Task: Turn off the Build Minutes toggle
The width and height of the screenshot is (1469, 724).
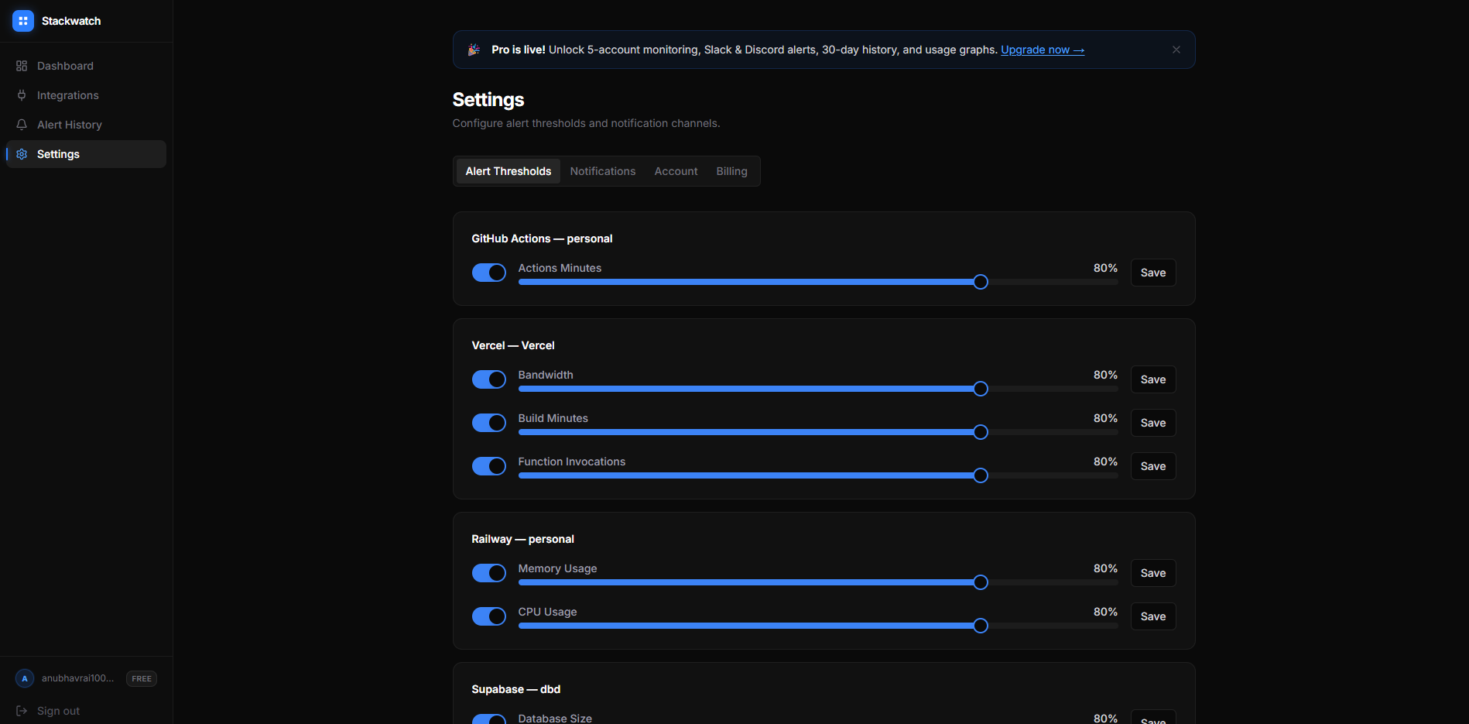Action: tap(488, 423)
